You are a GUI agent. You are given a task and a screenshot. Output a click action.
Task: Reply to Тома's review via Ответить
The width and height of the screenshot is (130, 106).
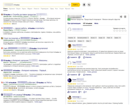pyautogui.click(x=87, y=75)
